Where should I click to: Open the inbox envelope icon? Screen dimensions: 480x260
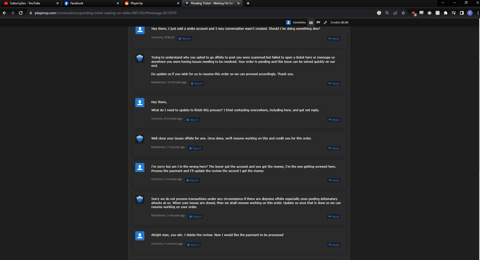click(x=311, y=22)
